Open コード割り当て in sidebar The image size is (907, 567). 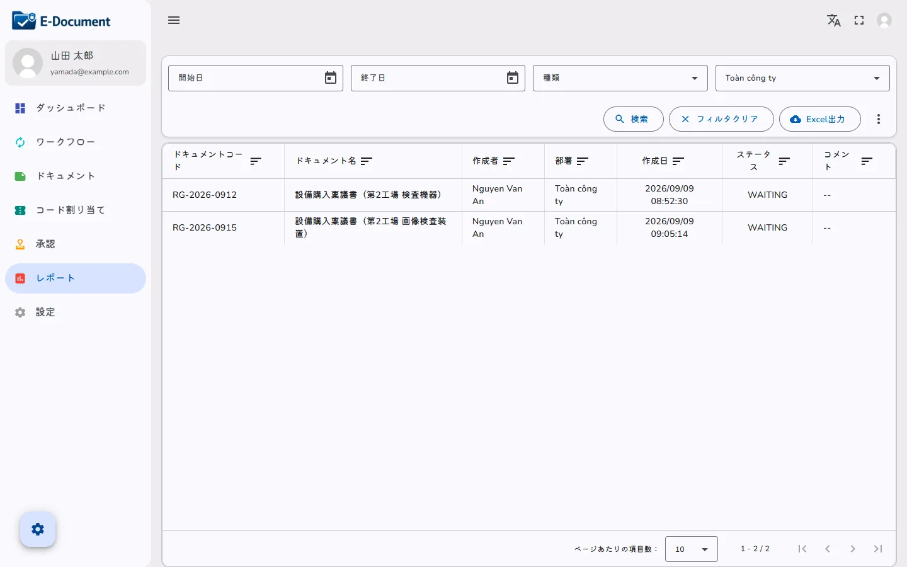point(76,210)
